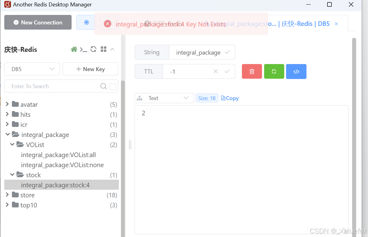The width and height of the screenshot is (368, 237).
Task: Click the key list vertical scrollbar
Action: point(123,159)
